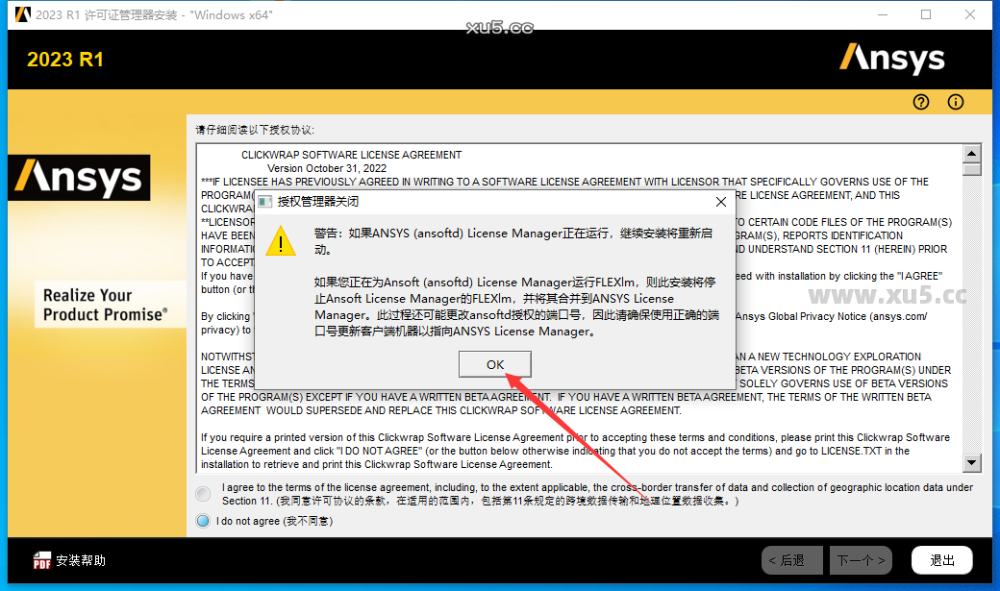The width and height of the screenshot is (1000, 591).
Task: Click the 退出 exit button
Action: [x=941, y=560]
